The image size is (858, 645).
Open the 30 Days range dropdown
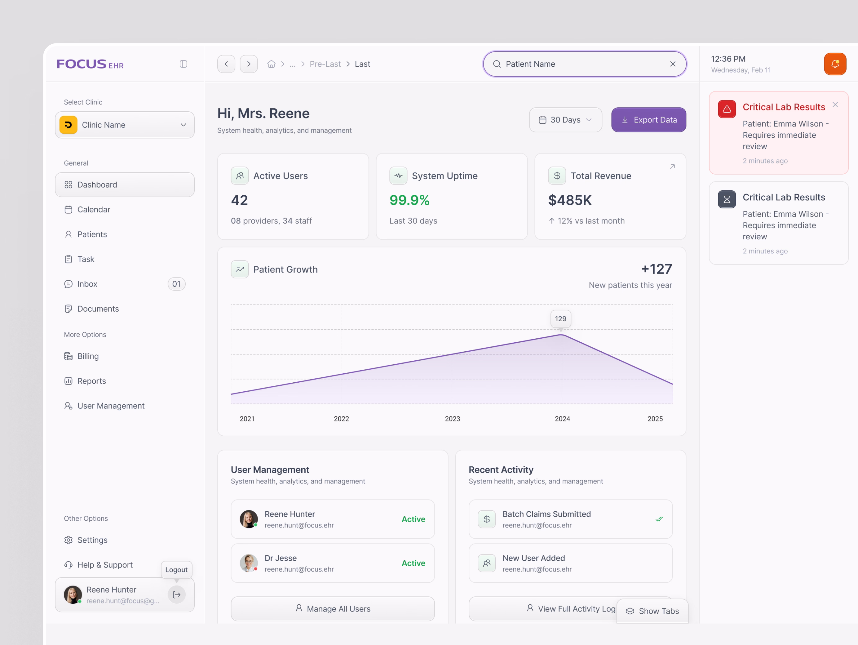point(565,120)
